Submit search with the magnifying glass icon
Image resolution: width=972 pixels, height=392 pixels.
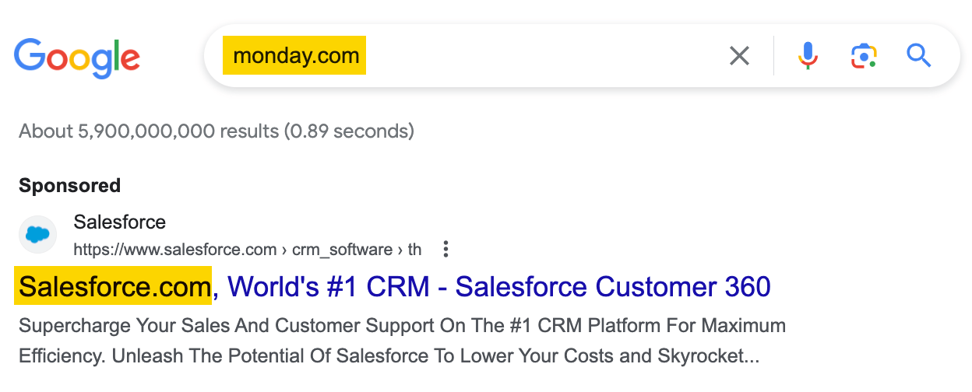919,55
